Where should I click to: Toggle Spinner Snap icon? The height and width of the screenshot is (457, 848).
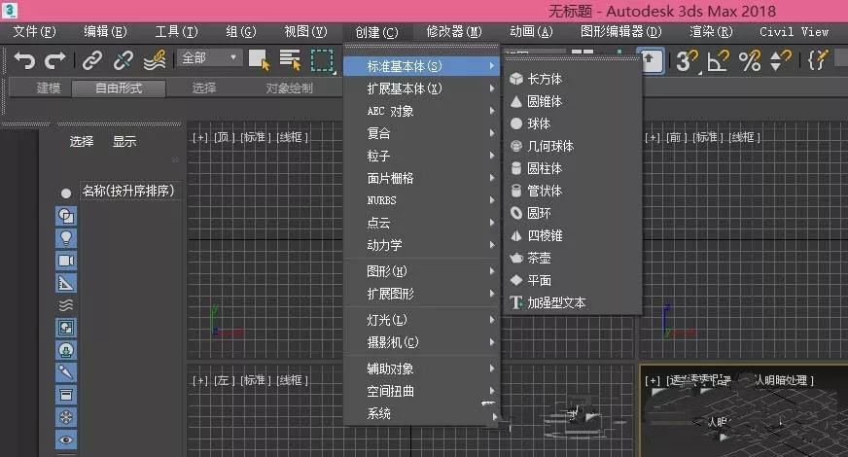(x=780, y=60)
